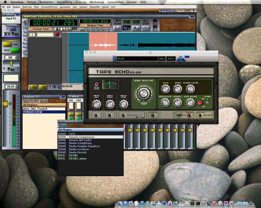
Task: Click the Bass knob on Tape Echo
Action: pyautogui.click(x=165, y=89)
